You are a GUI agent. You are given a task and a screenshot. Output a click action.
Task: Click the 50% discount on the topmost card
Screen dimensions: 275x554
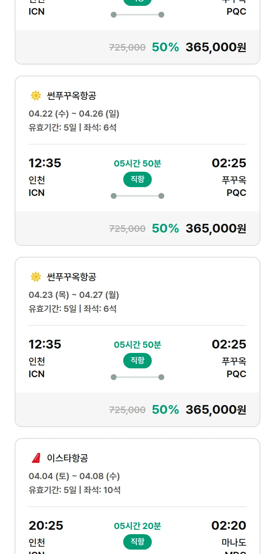click(165, 47)
